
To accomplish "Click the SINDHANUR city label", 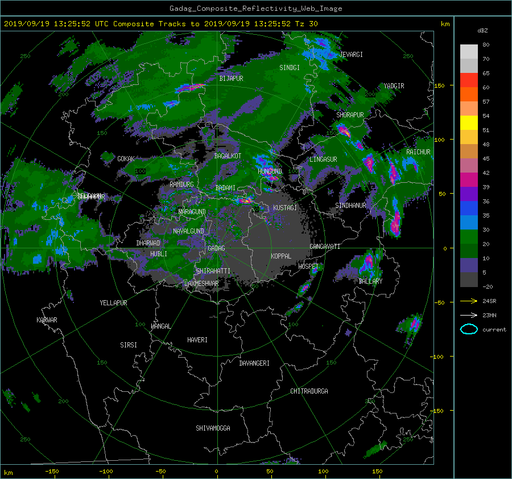I will tap(350, 206).
